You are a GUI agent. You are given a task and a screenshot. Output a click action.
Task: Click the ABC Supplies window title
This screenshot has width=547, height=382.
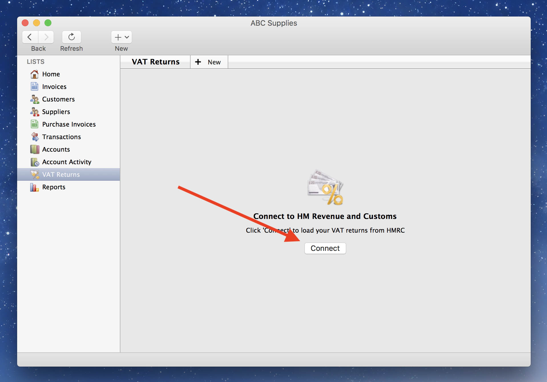click(274, 23)
